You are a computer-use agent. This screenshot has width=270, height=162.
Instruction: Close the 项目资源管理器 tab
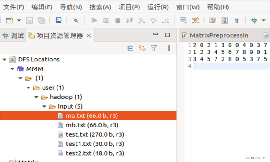(89, 36)
